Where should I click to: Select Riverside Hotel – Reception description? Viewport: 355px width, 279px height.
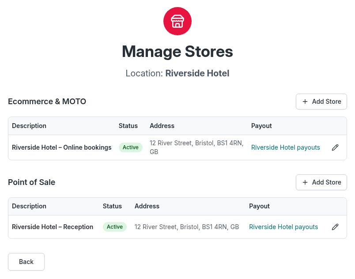pos(53,227)
